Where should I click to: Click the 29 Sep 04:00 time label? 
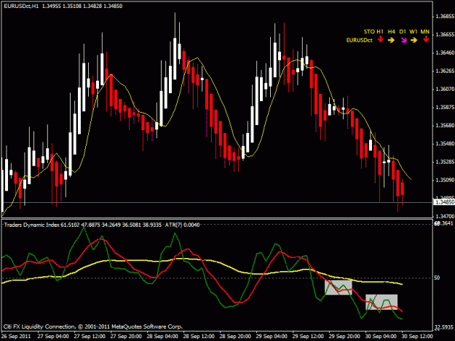coord(272,337)
